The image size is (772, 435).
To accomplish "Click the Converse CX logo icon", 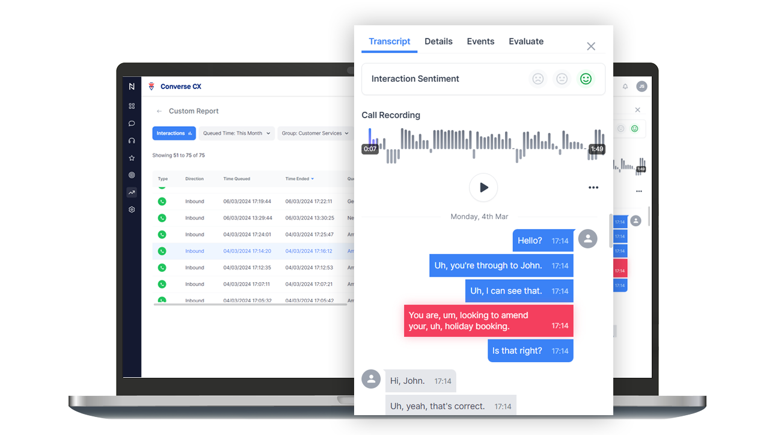I will 152,86.
